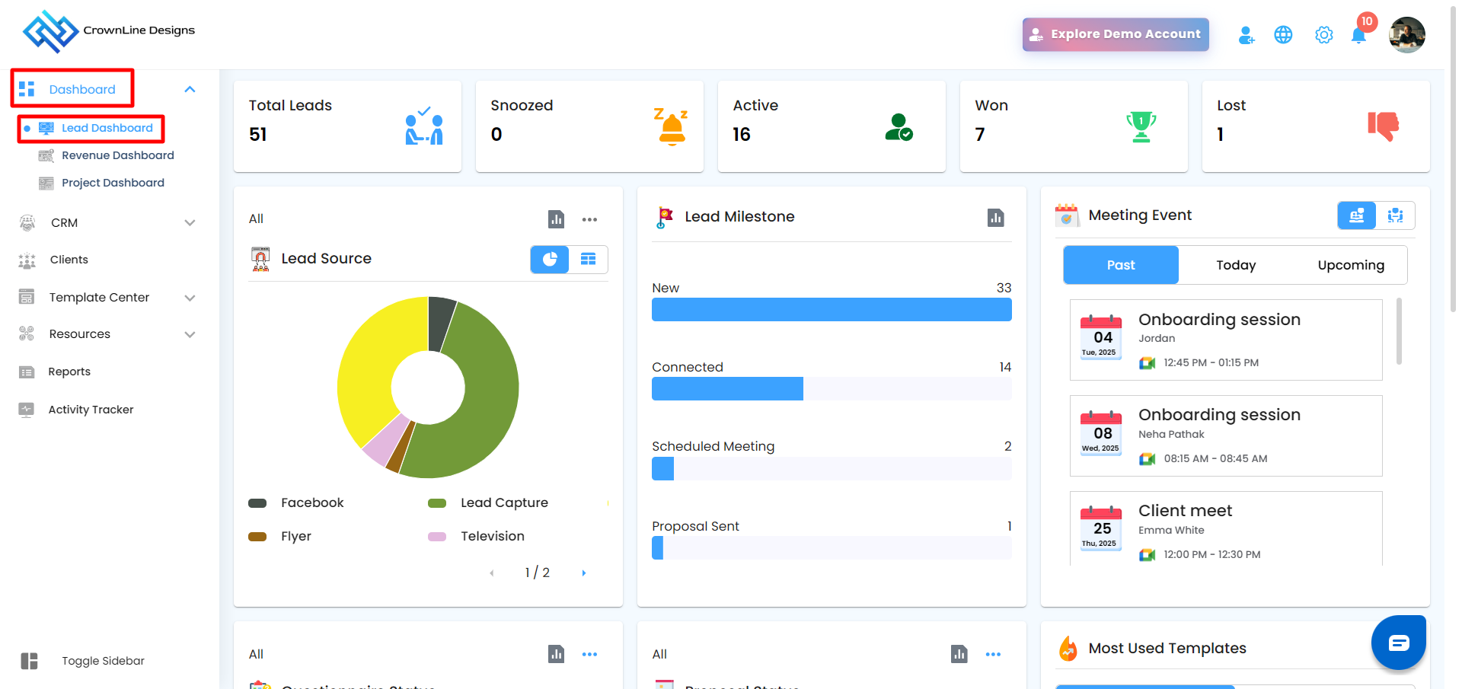Image resolution: width=1462 pixels, height=689 pixels.
Task: Open Revenue Dashboard link
Action: (117, 155)
